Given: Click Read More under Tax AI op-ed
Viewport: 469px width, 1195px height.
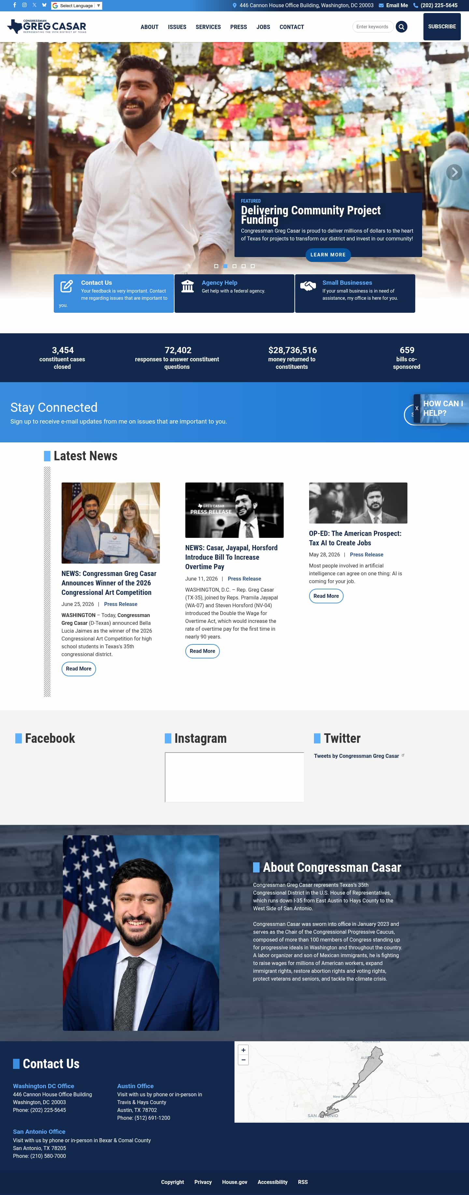Looking at the screenshot, I should click(326, 596).
